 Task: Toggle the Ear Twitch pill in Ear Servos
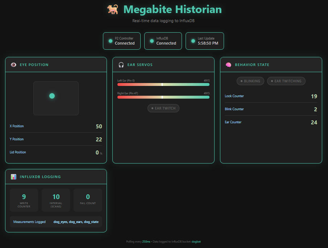point(163,108)
